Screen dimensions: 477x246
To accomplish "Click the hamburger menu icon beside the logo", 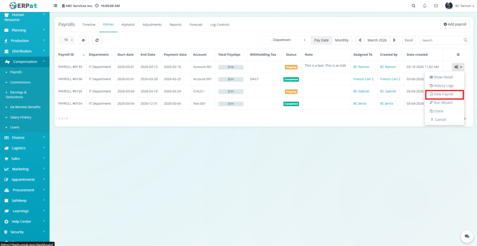I will [55, 6].
